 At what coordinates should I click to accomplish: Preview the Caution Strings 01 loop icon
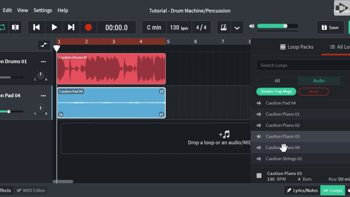259,159
